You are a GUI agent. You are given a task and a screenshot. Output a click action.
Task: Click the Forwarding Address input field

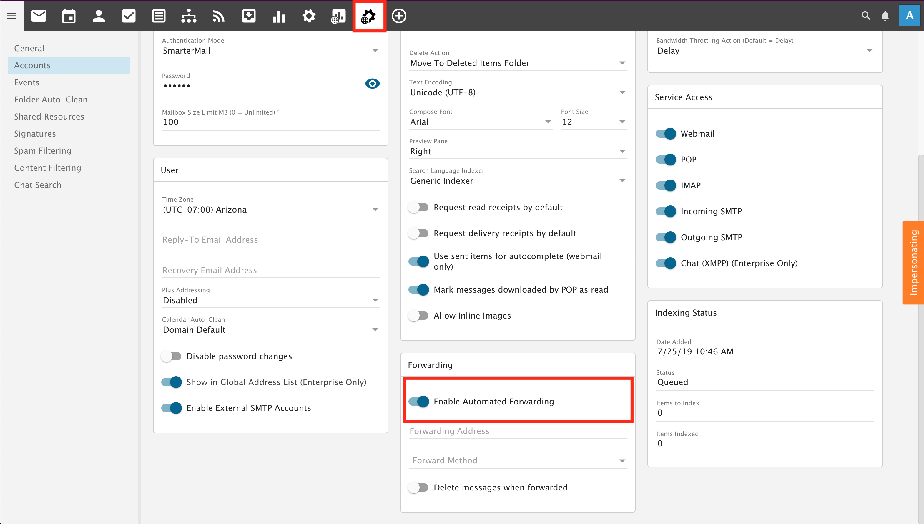518,431
